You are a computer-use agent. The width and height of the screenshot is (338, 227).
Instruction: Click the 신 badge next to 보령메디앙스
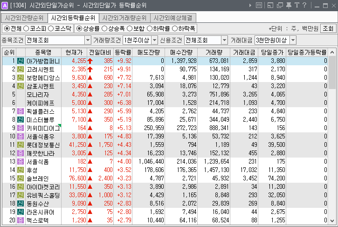pyautogui.click(x=21, y=77)
